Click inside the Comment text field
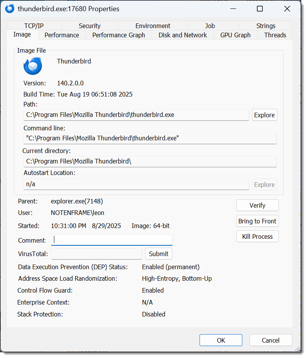The width and height of the screenshot is (307, 358). point(112,240)
